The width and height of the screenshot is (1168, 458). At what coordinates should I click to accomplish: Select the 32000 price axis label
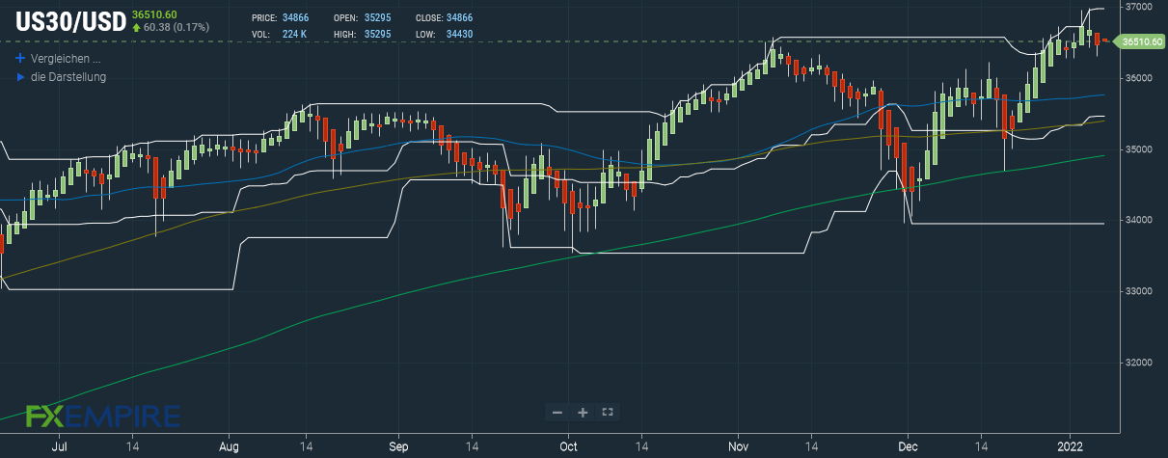click(x=1139, y=363)
